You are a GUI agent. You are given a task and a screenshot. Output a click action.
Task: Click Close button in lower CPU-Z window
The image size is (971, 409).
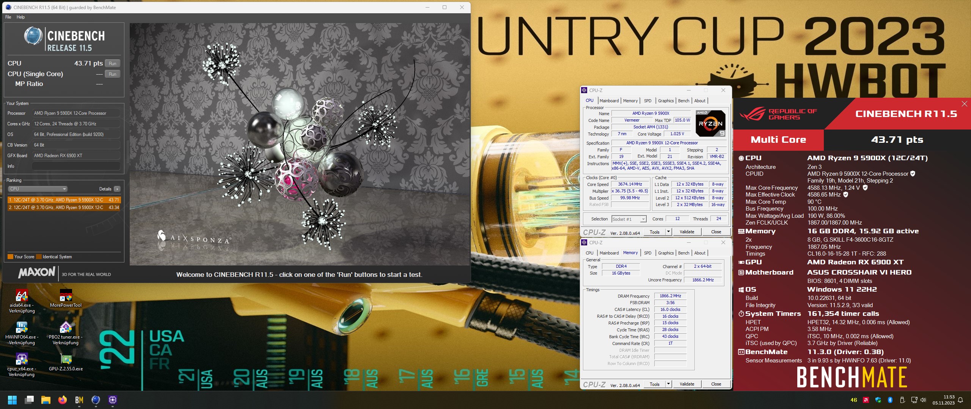pyautogui.click(x=716, y=384)
